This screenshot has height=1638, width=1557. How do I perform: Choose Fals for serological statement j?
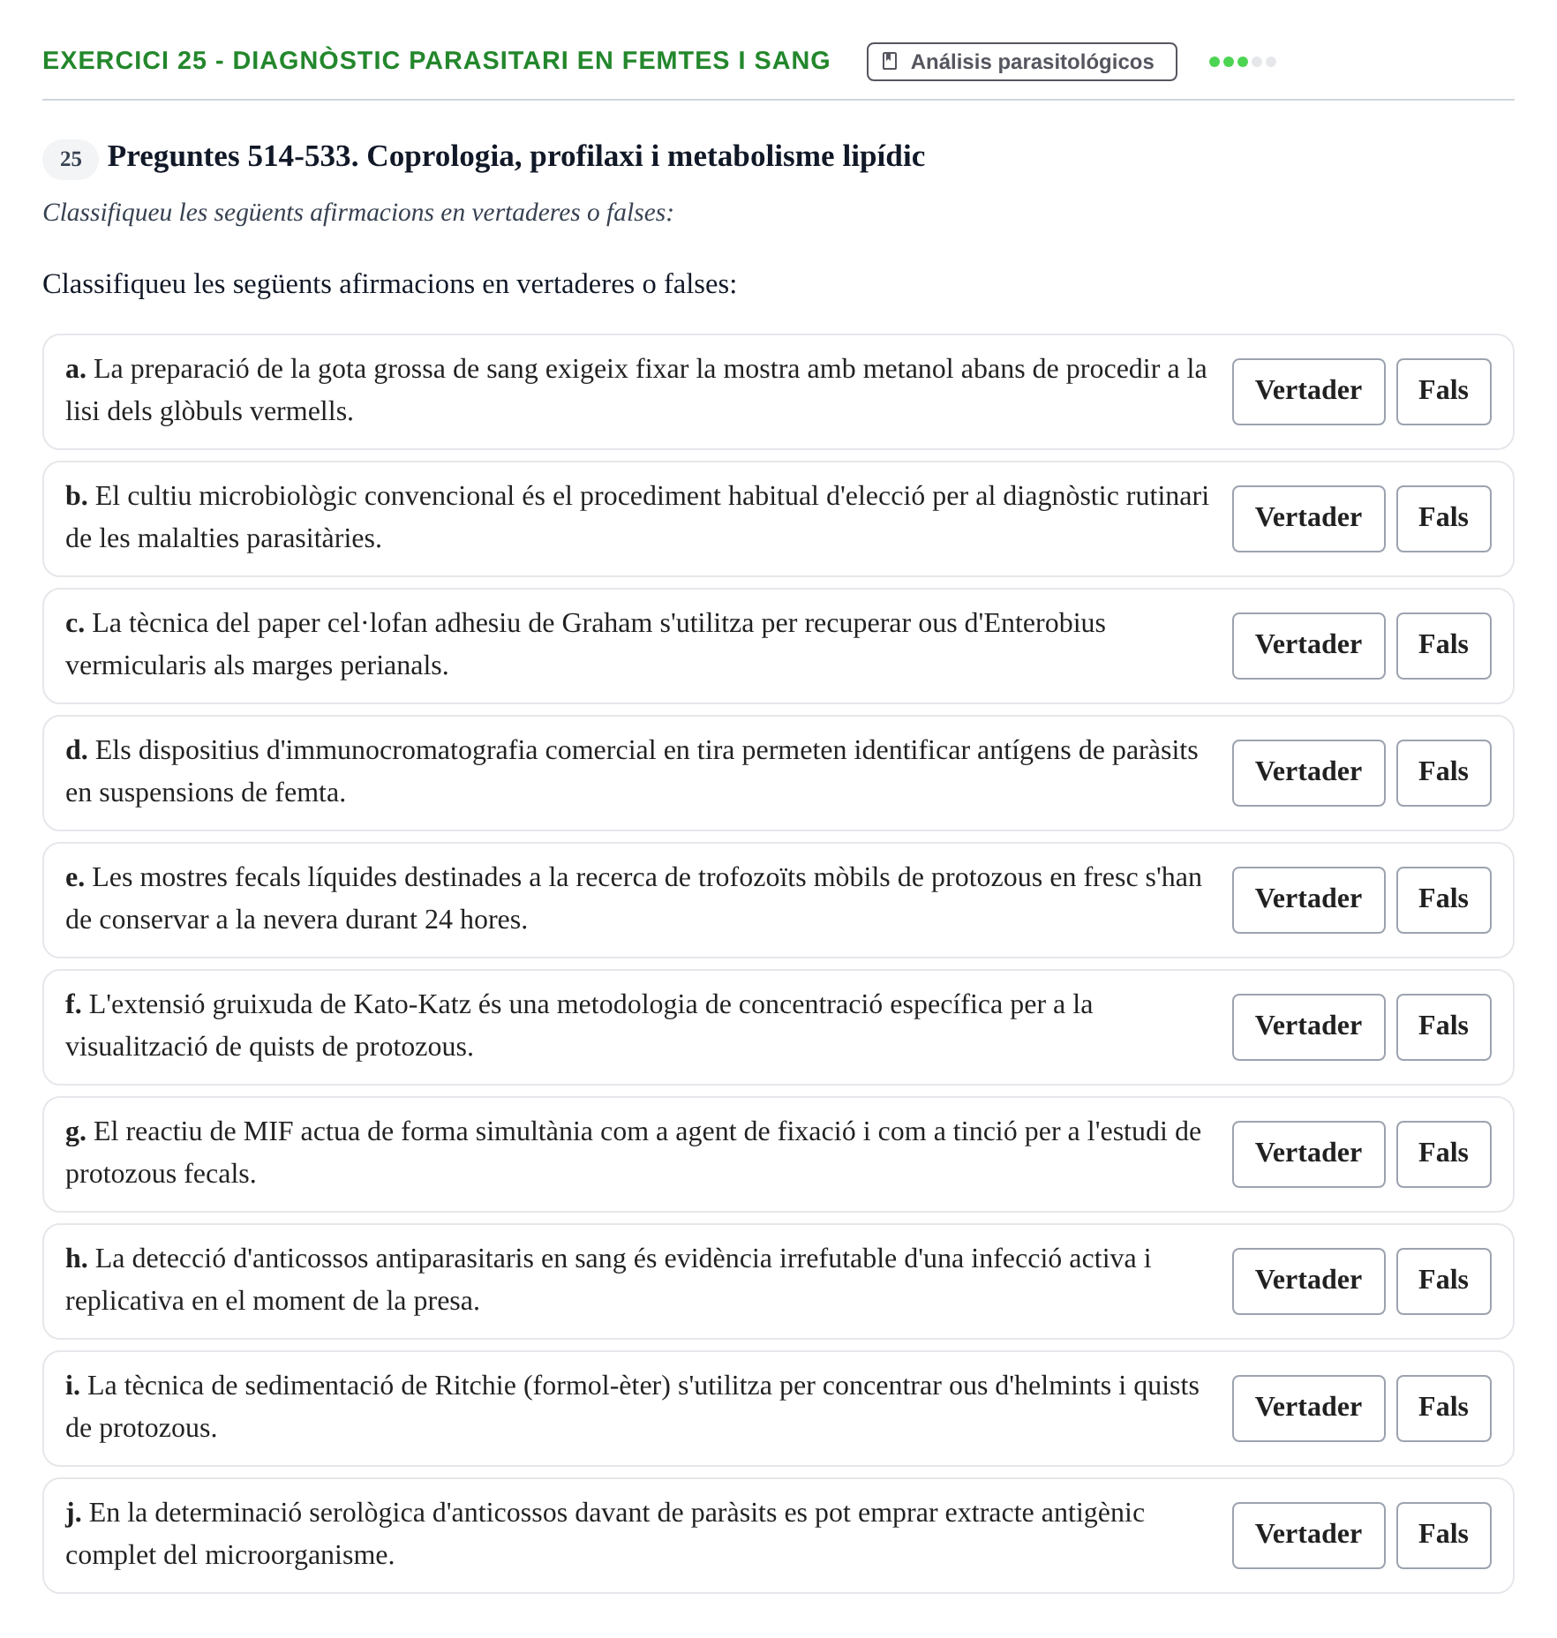coord(1443,1536)
